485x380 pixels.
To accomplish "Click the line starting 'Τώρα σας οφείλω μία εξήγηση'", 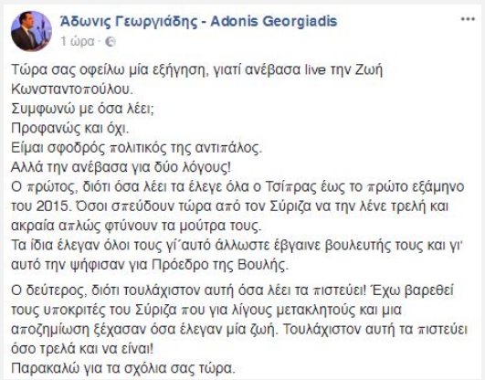I will coord(196,70).
